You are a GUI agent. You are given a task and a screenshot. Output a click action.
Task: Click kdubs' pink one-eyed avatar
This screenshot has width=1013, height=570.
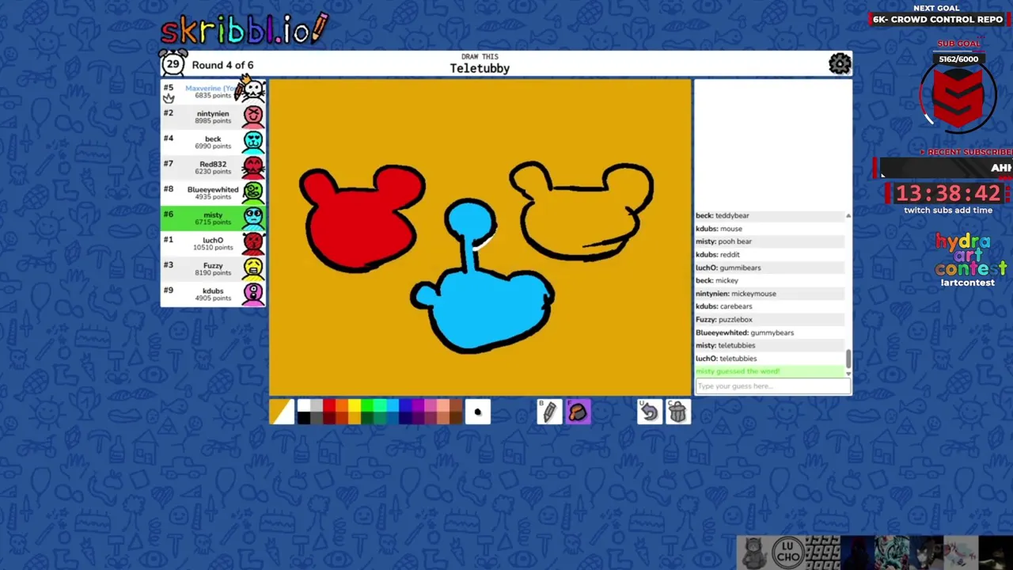(x=253, y=294)
